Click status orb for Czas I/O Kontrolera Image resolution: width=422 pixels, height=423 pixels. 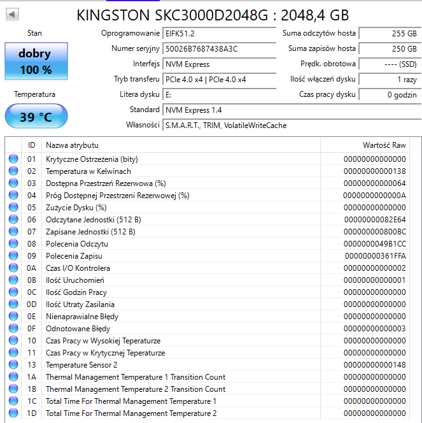[x=13, y=268]
